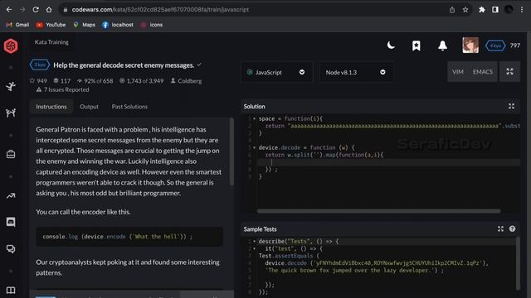Click the Codewars logo icon
The width and height of the screenshot is (531, 298).
point(11,46)
